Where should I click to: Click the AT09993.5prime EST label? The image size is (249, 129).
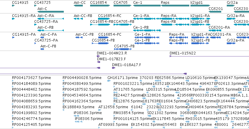click(113, 125)
